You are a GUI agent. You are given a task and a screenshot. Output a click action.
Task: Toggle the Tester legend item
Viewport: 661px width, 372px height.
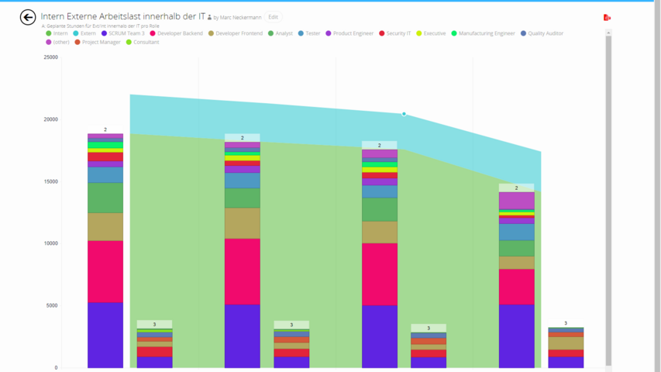point(308,33)
